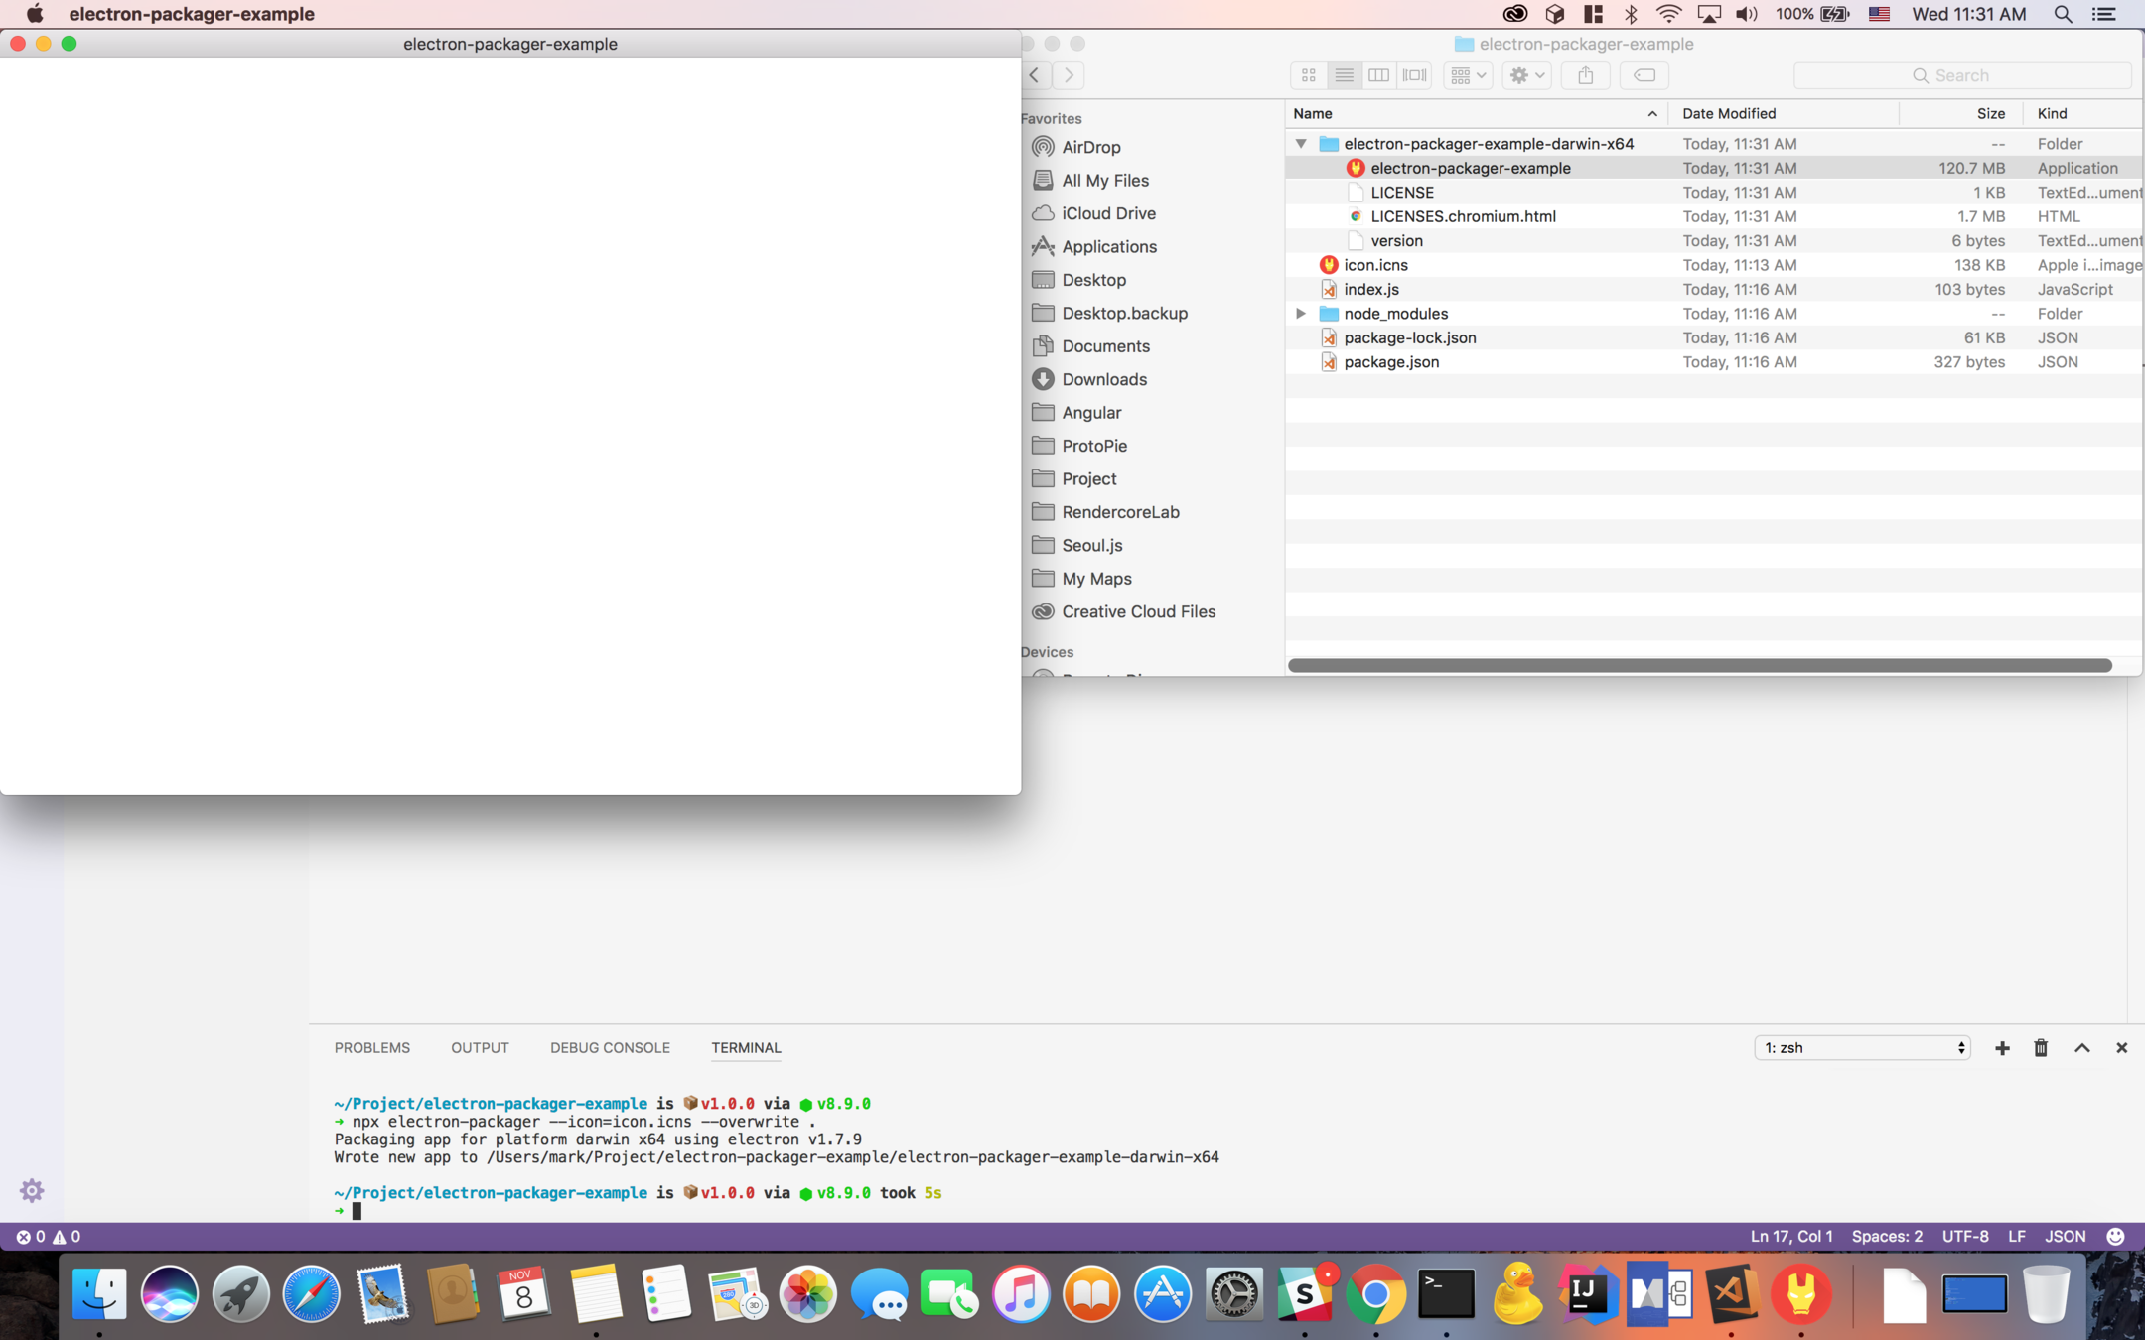Switch to the PROBLEMS tab

(x=371, y=1048)
